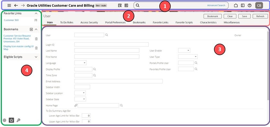Open the Favorite Scripts tab

click(184, 22)
